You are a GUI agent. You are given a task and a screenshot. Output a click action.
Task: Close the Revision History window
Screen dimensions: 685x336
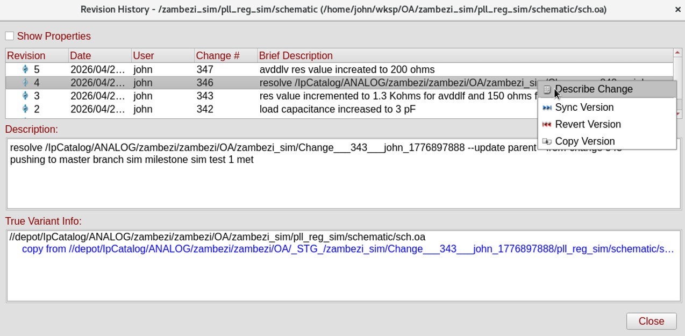point(651,321)
